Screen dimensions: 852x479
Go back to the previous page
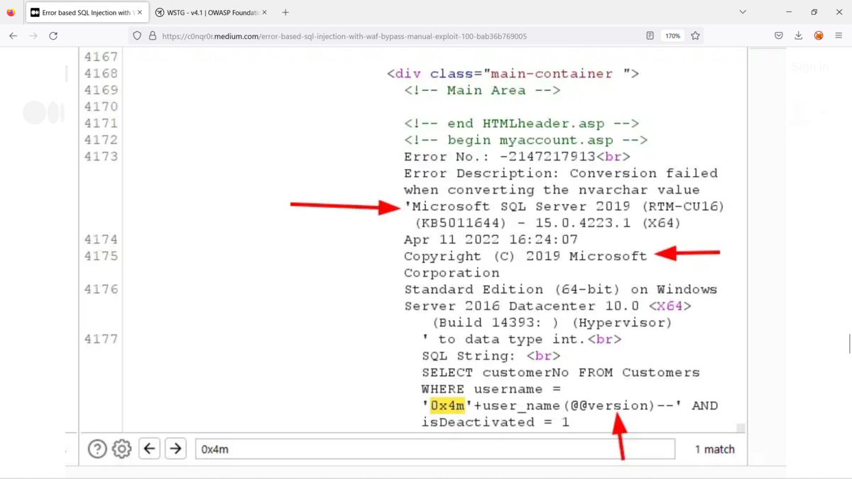tap(13, 35)
